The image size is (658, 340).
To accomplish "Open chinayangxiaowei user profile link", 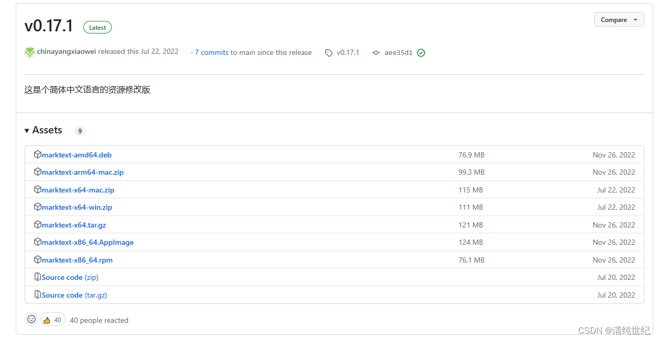I will tap(67, 52).
